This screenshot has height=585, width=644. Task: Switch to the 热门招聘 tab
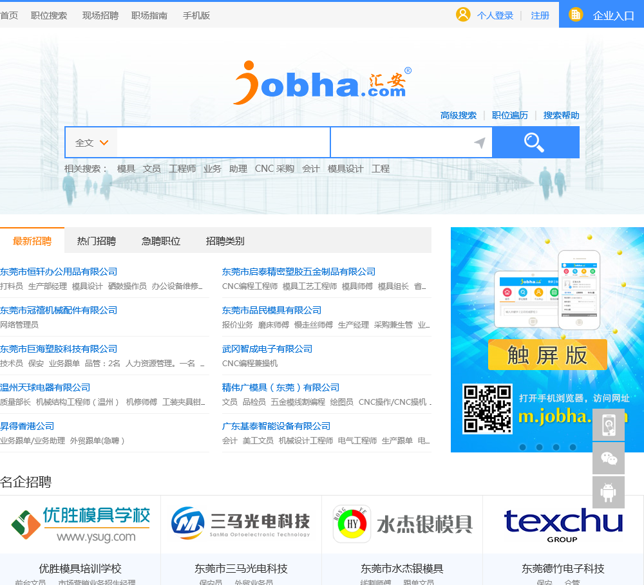pos(97,241)
